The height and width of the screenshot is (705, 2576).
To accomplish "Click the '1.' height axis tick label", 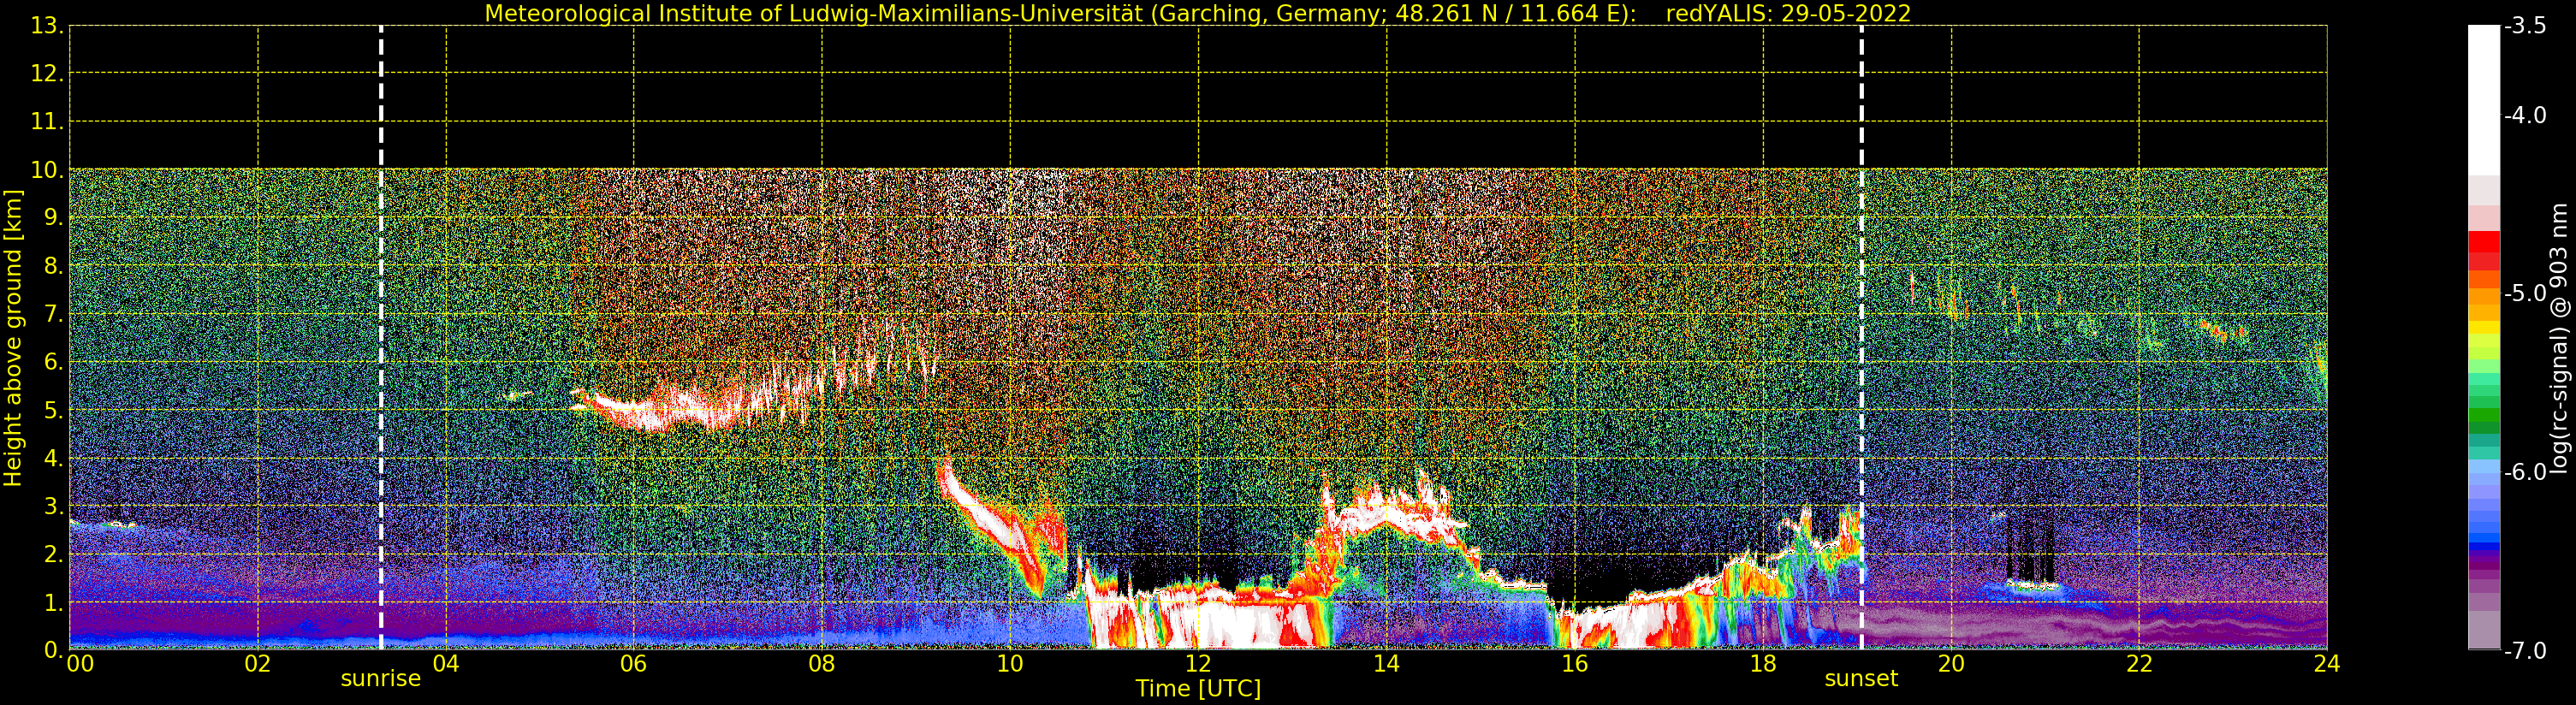I will [54, 602].
